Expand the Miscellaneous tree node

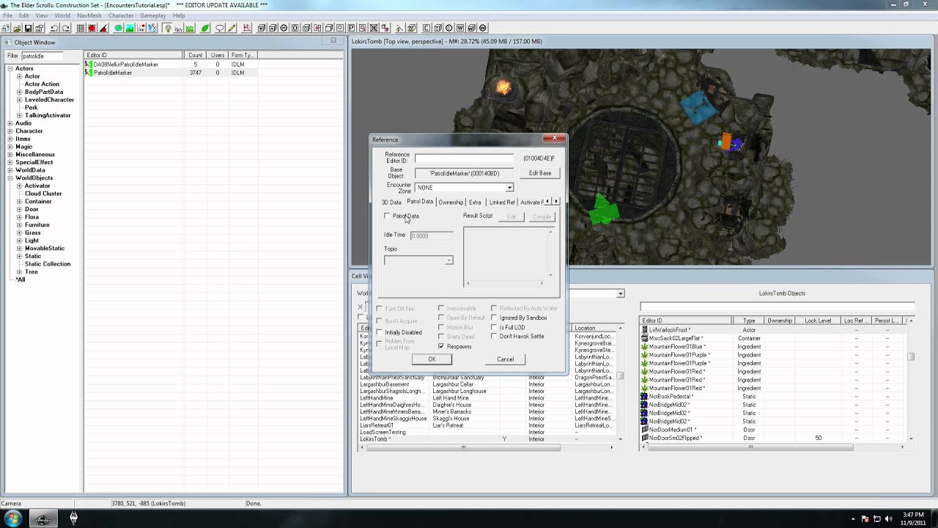click(11, 155)
